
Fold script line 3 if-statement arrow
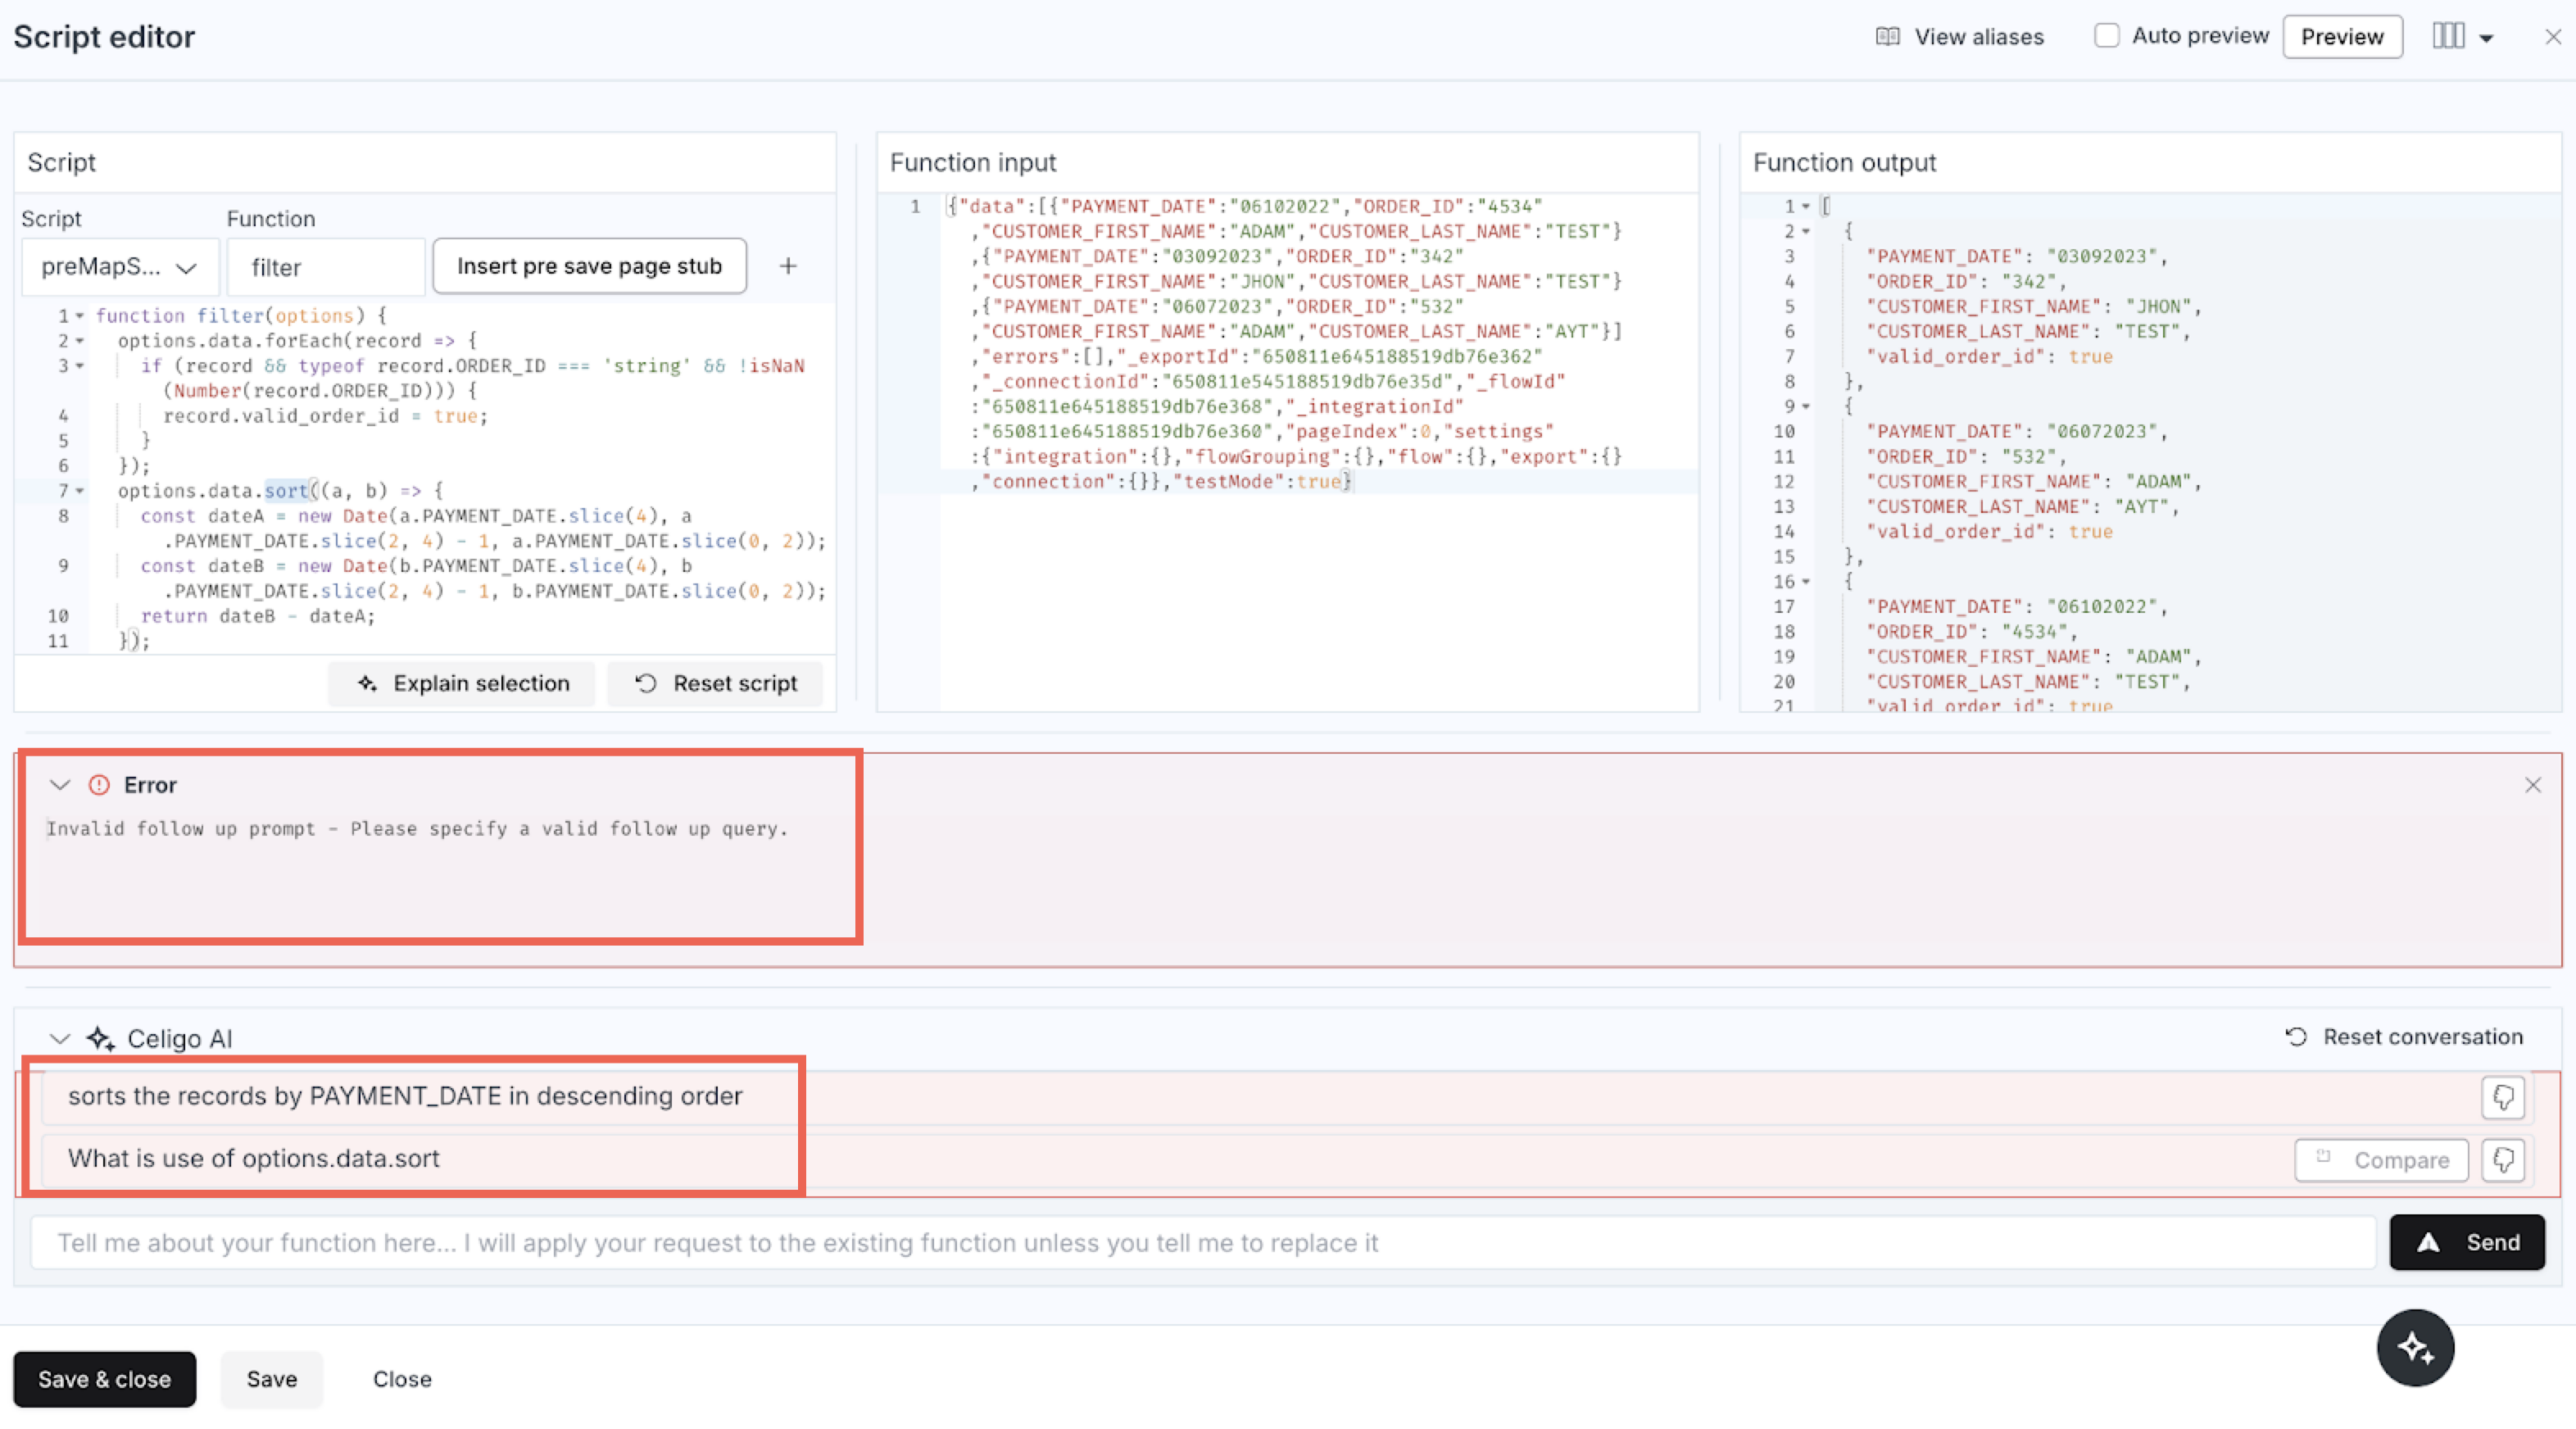pyautogui.click(x=80, y=366)
